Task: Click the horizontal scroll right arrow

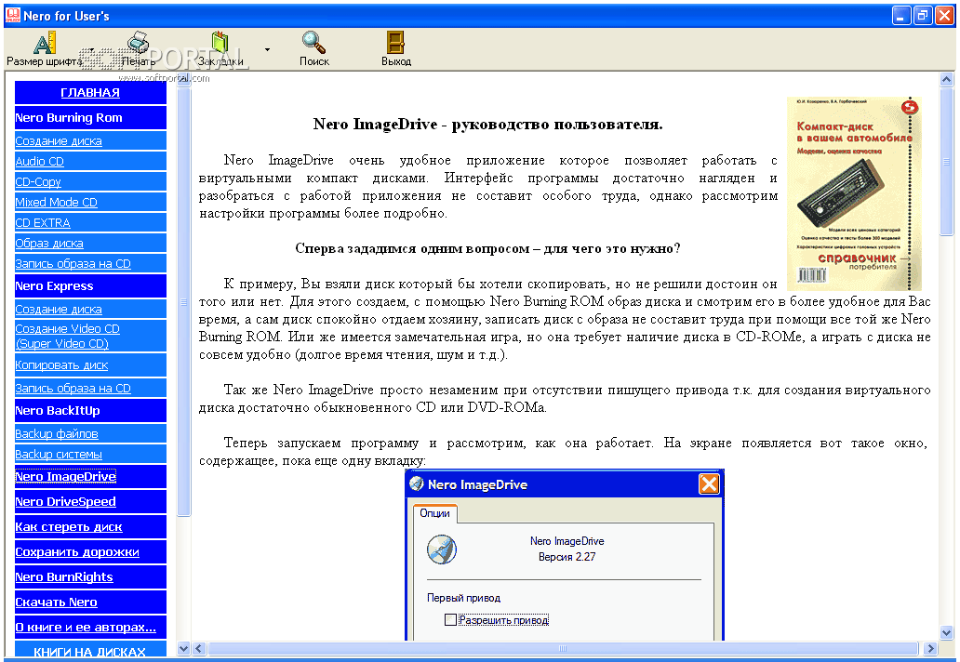Action: point(931,649)
